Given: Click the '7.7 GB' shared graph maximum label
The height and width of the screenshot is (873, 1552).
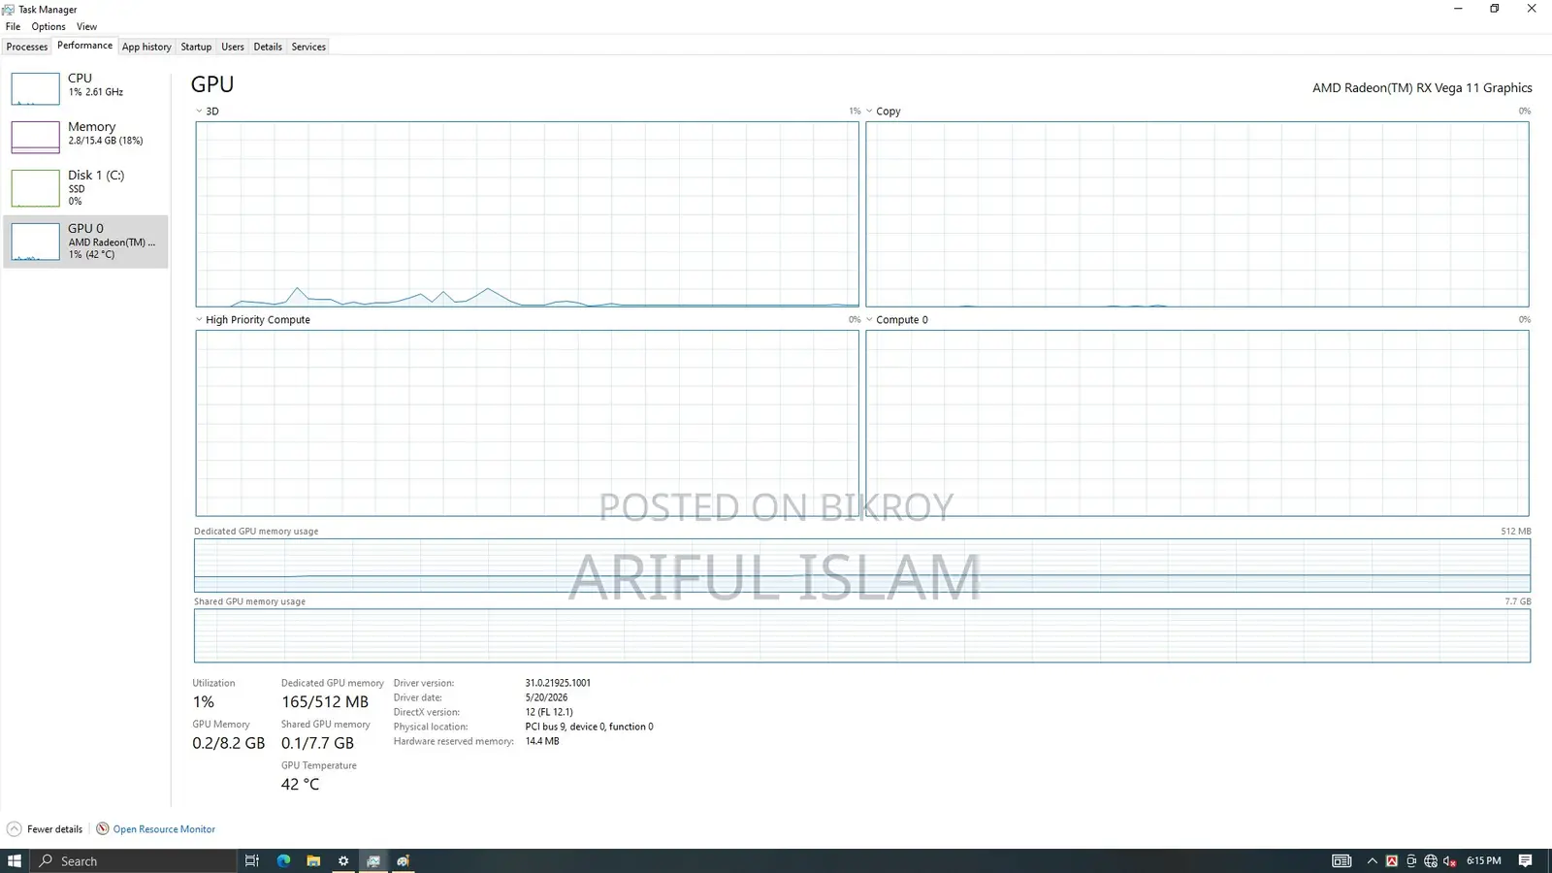Looking at the screenshot, I should tap(1518, 601).
